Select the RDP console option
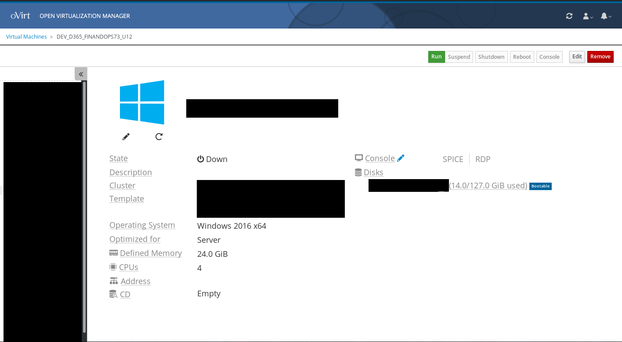Image resolution: width=622 pixels, height=342 pixels. click(483, 159)
